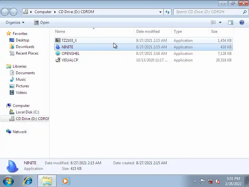Expand the arrow after Computer in breadcrumb

pos(55,12)
